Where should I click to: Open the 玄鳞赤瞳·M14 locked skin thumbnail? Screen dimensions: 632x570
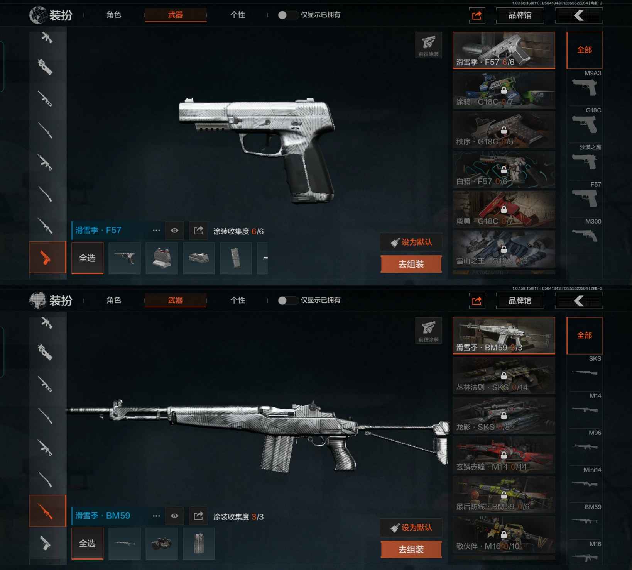pos(504,455)
